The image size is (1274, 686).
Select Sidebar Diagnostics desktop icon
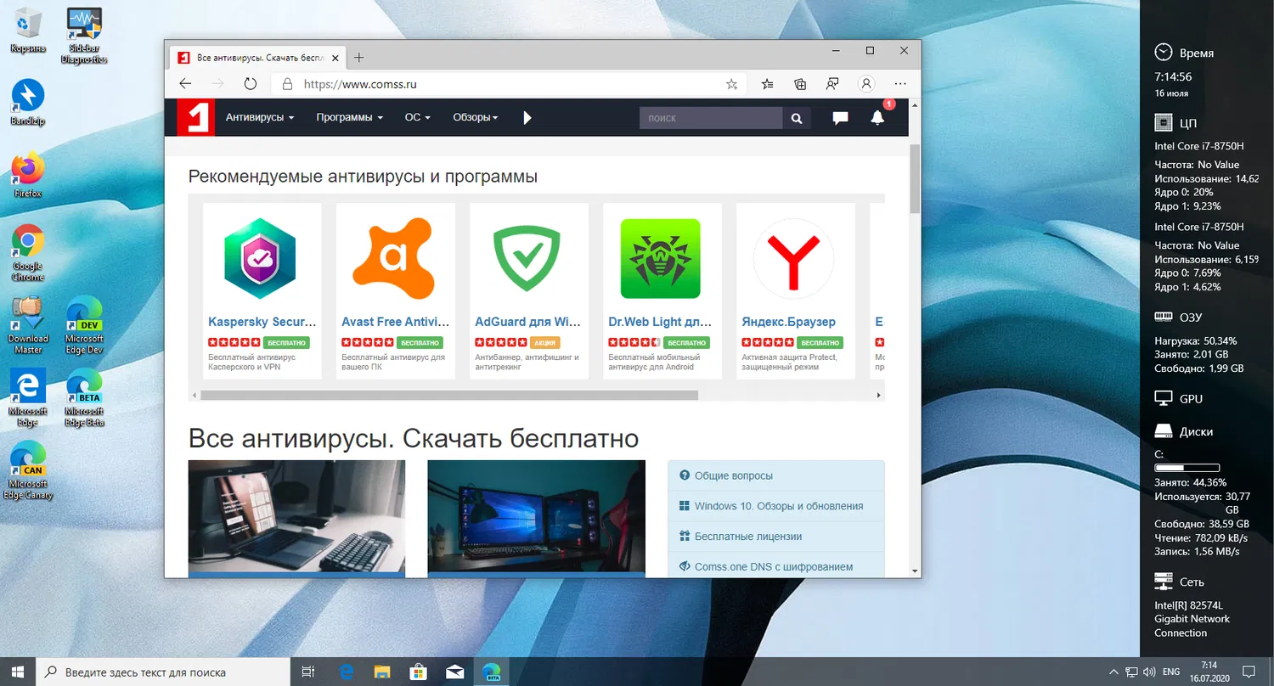pos(84,35)
